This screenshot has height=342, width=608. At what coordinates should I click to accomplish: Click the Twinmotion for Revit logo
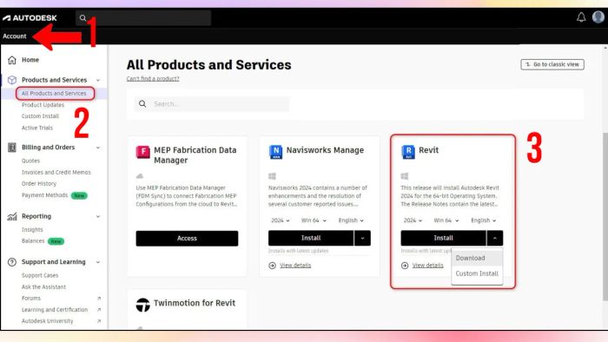pyautogui.click(x=142, y=305)
